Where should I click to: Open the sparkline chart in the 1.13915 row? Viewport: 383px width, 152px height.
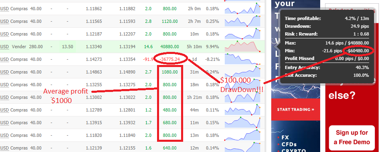coord(243,123)
